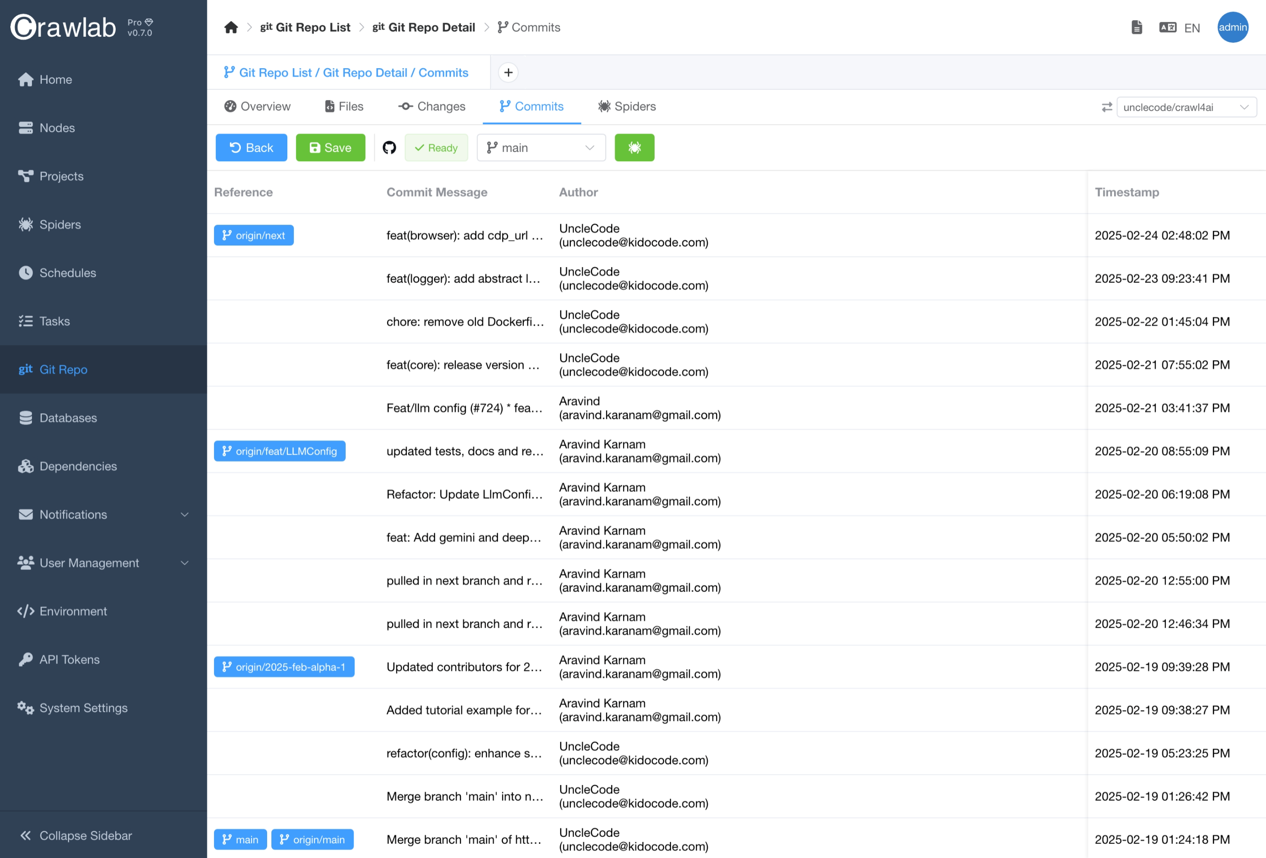Click the GitHub icon next to Save
This screenshot has width=1266, height=858.
point(389,147)
